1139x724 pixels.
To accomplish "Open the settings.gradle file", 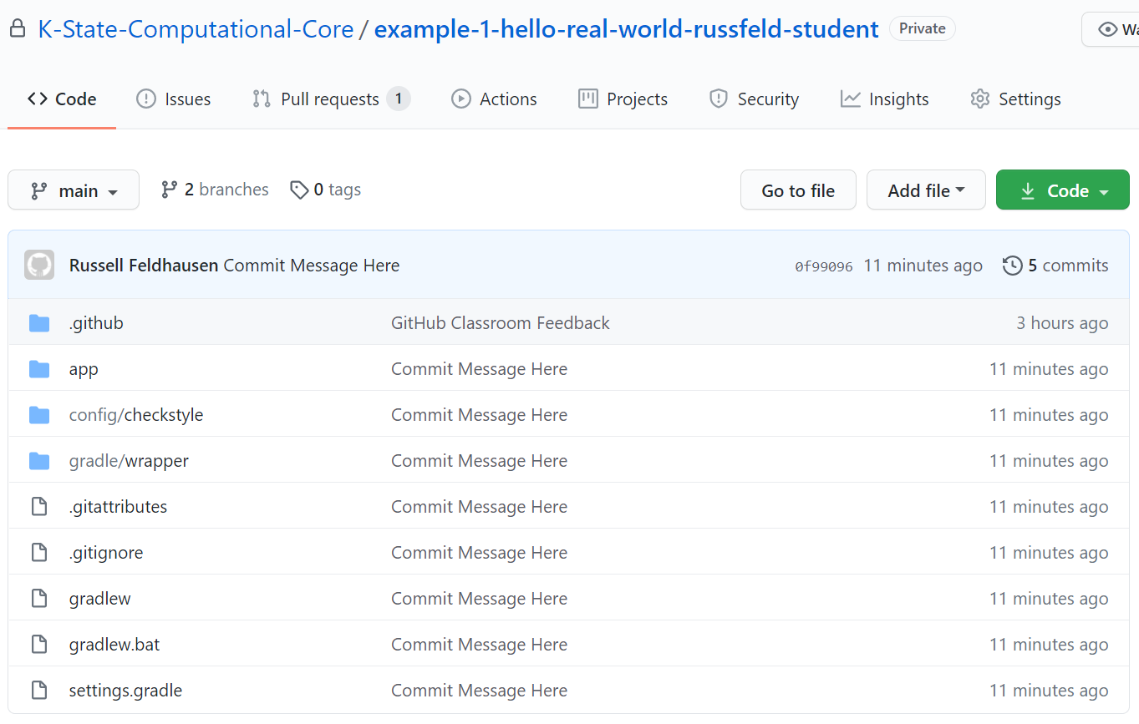I will pos(125,691).
